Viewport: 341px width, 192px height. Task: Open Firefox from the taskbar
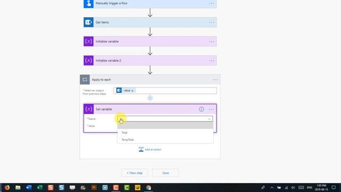pos(7,187)
